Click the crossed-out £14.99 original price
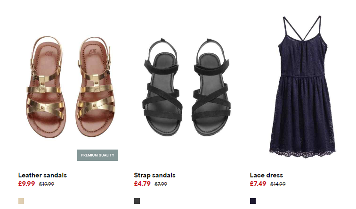The width and height of the screenshot is (356, 209). pos(278,184)
